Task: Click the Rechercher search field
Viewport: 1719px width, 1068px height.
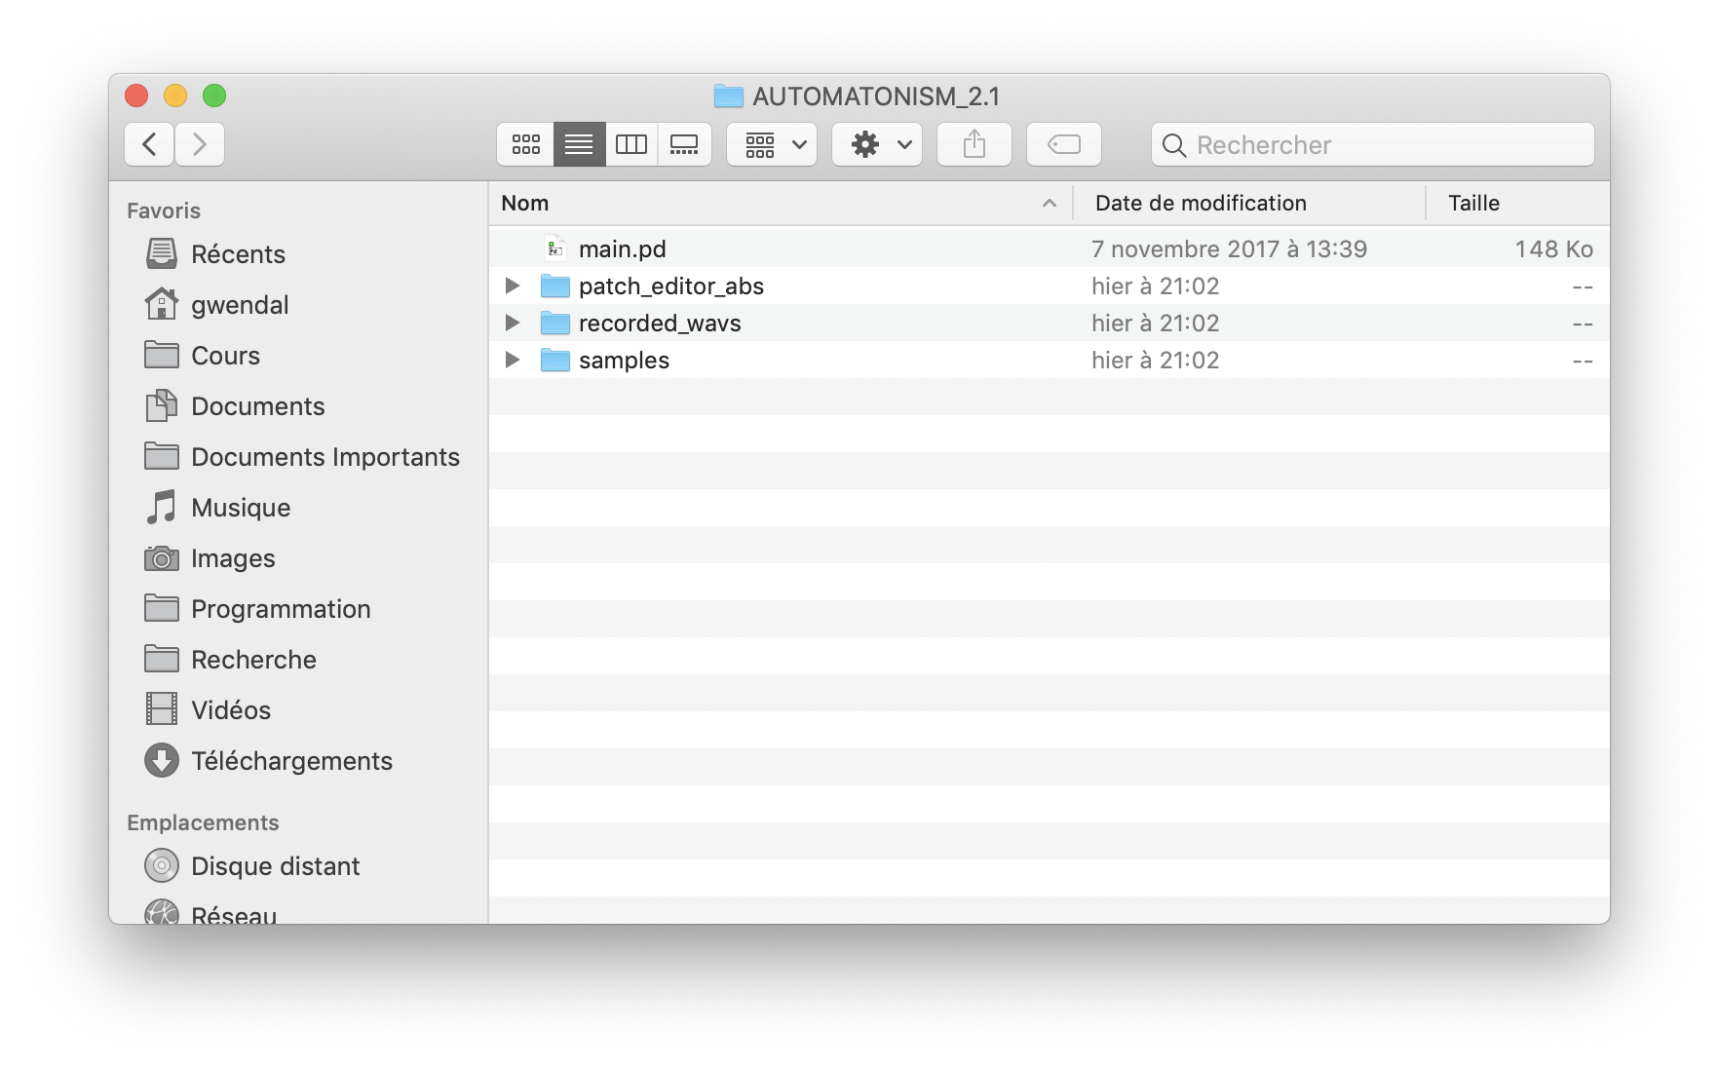Action: (1373, 144)
